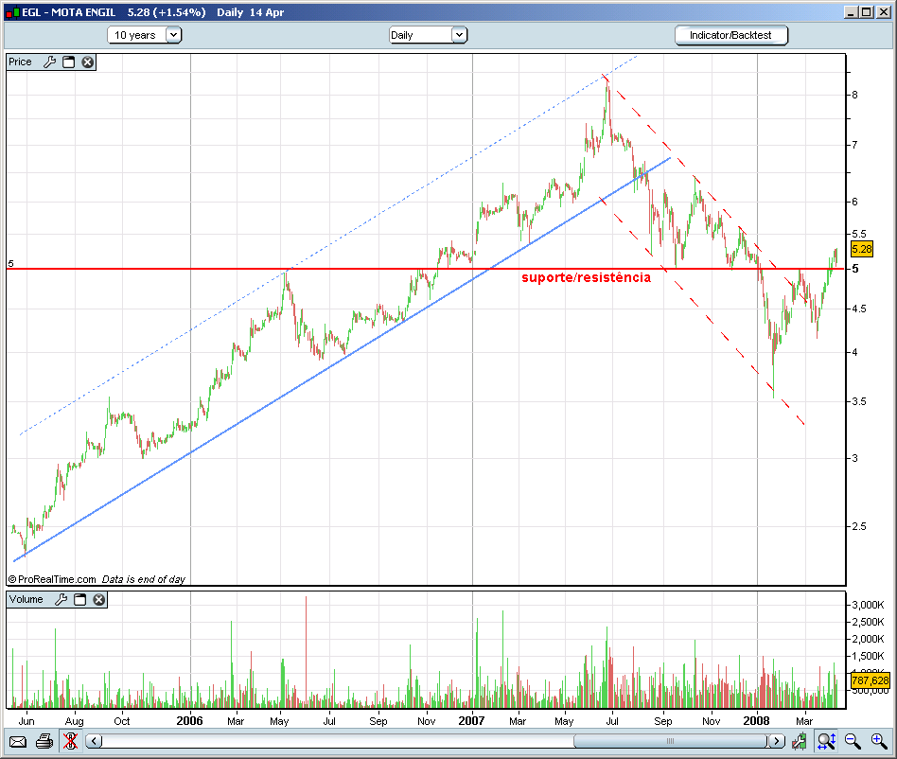Image resolution: width=897 pixels, height=759 pixels.
Task: Open the '10 years' period dropdown
Action: (x=145, y=35)
